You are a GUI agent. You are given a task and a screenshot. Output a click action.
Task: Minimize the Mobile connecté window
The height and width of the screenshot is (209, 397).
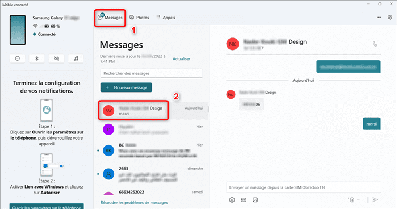[x=368, y=4]
